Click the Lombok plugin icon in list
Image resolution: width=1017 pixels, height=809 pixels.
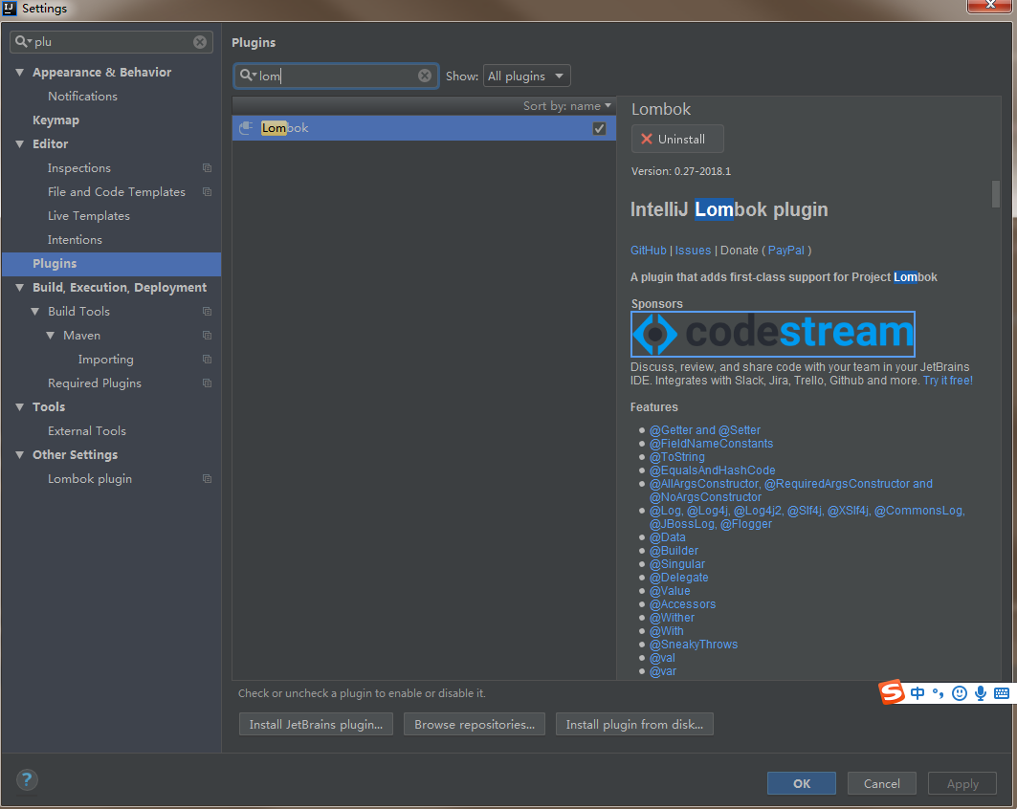click(246, 128)
